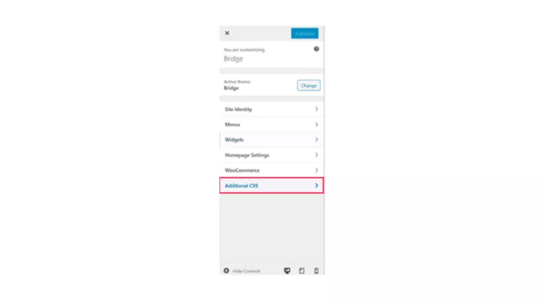Screen dimensions: 543x305
Task: Close the customizer with X icon
Action: coord(227,33)
